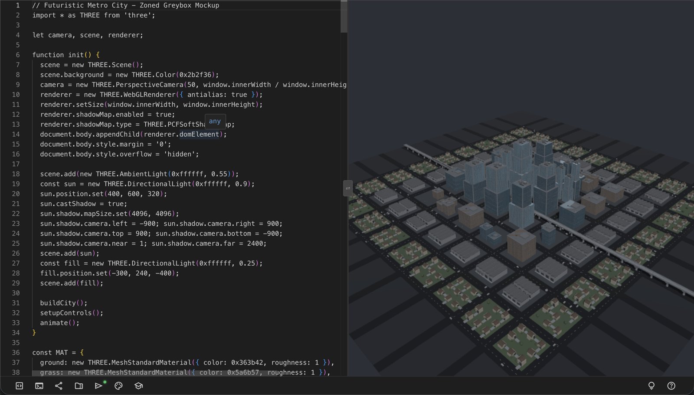Toggle the code editor panel icon

pyautogui.click(x=19, y=385)
